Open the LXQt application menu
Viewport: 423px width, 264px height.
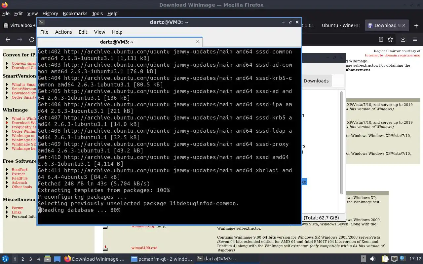click(x=5, y=259)
